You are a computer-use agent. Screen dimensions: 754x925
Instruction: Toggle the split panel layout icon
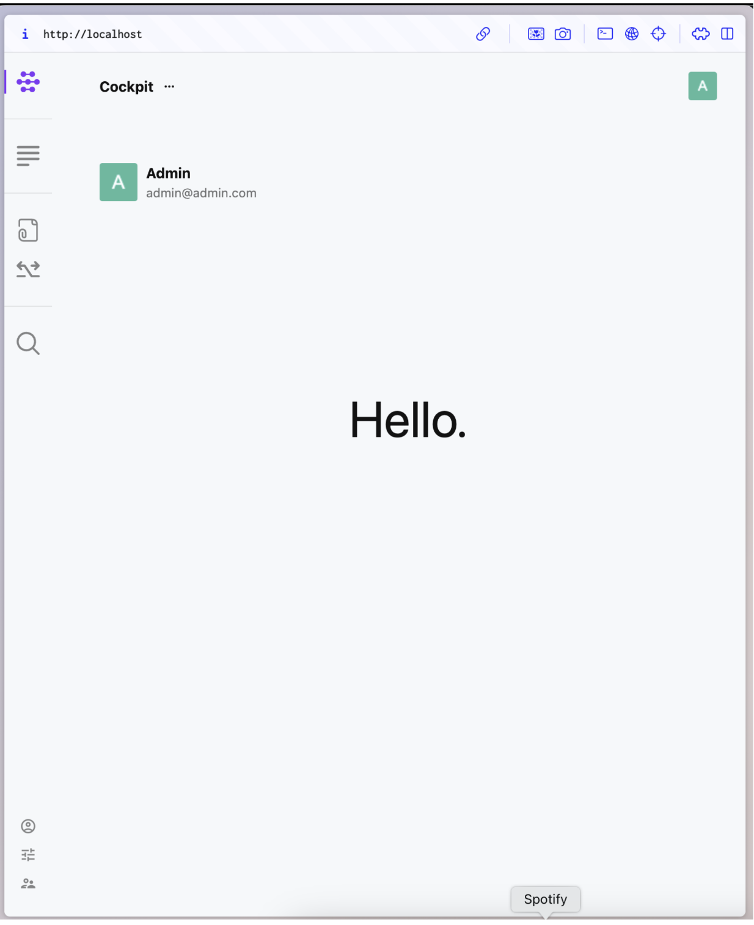727,34
